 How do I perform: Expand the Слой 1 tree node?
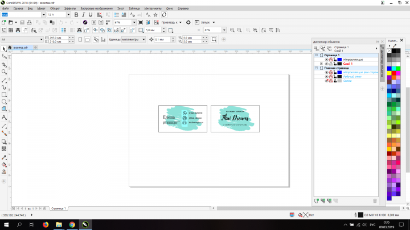point(321,64)
